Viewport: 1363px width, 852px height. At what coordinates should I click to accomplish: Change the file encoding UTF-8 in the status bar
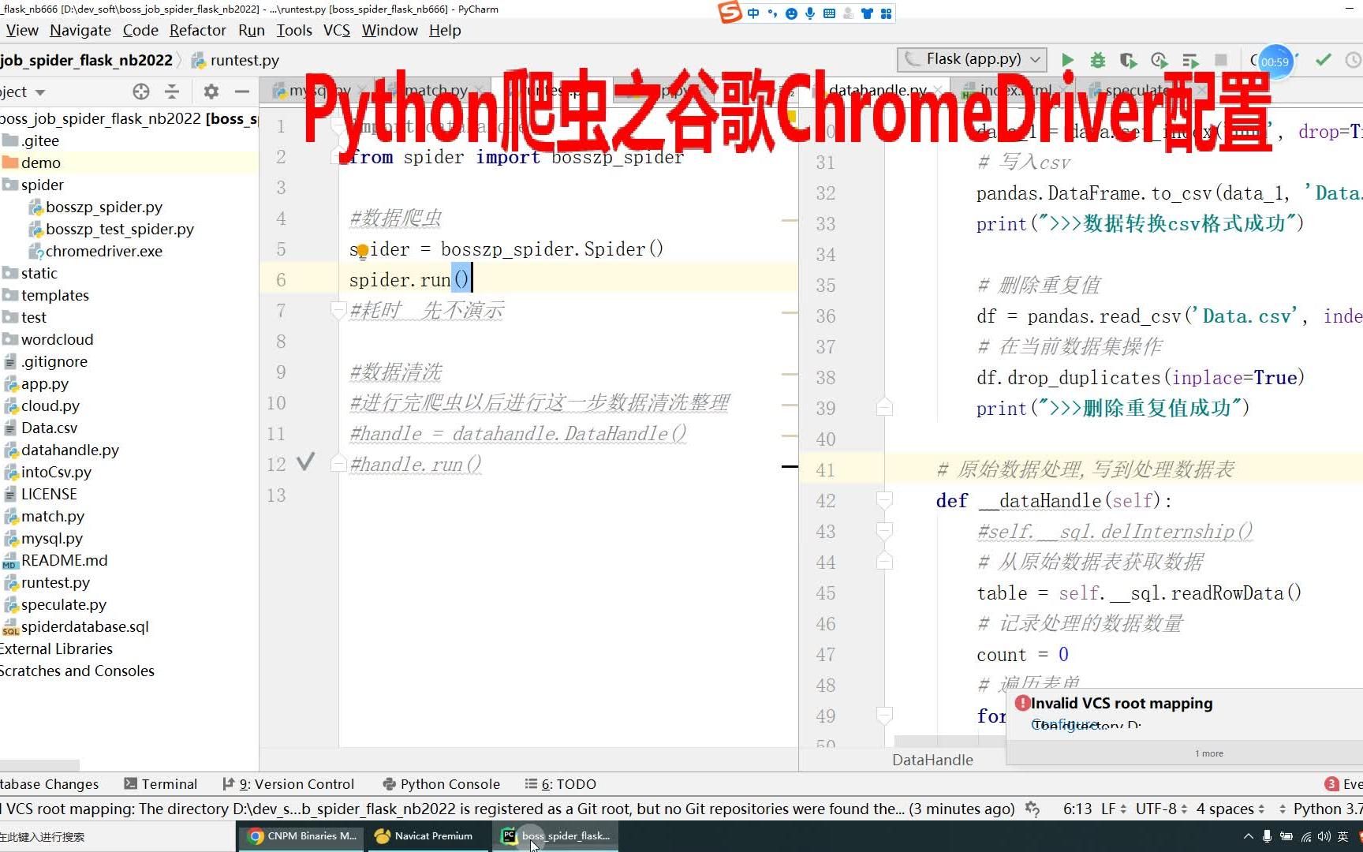[x=1162, y=809]
